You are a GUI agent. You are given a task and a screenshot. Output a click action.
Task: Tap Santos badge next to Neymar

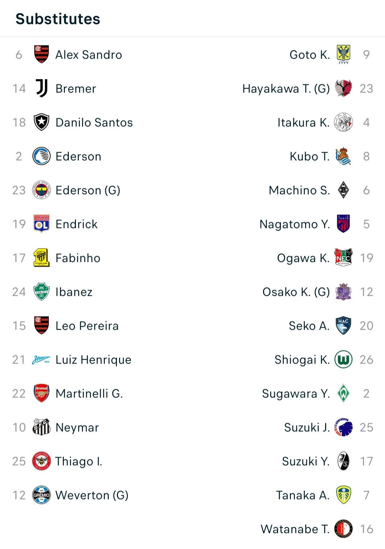click(x=41, y=427)
